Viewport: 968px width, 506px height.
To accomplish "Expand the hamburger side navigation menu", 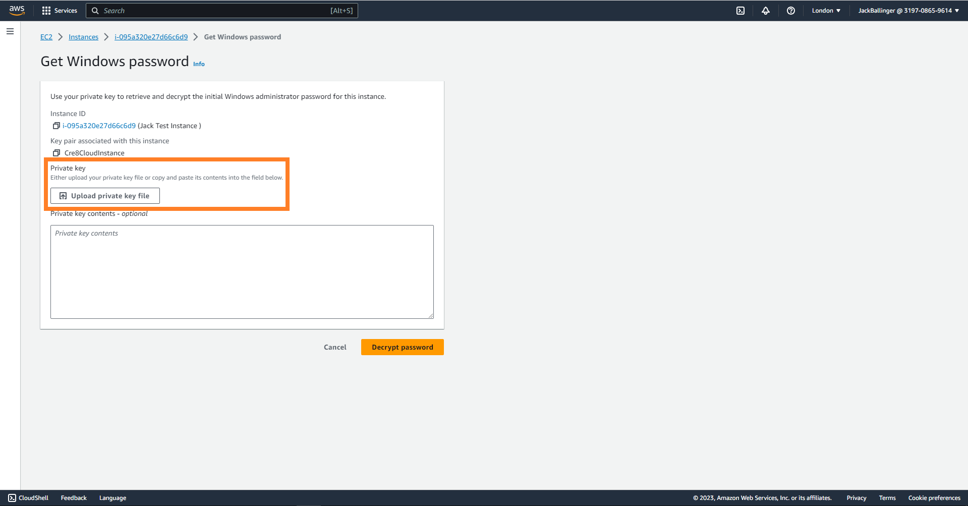I will (10, 31).
